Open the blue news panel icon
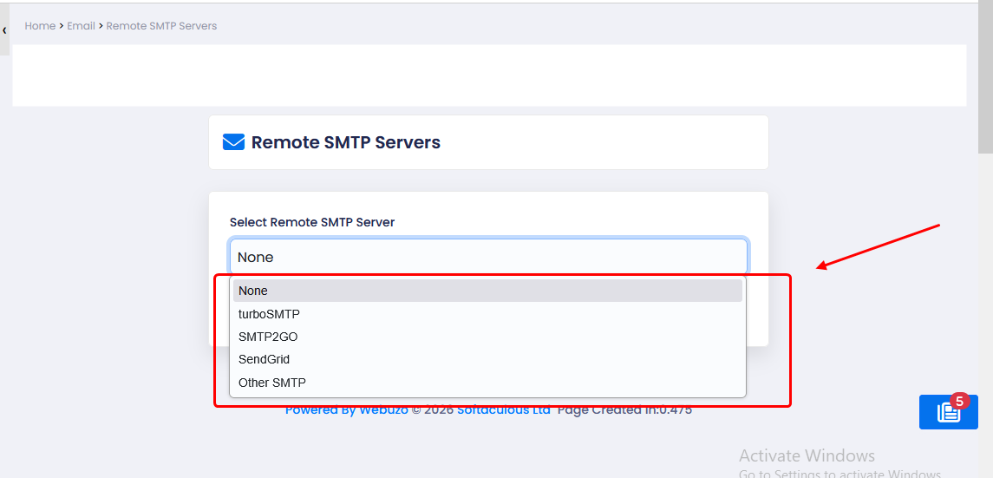The image size is (993, 478). point(948,413)
